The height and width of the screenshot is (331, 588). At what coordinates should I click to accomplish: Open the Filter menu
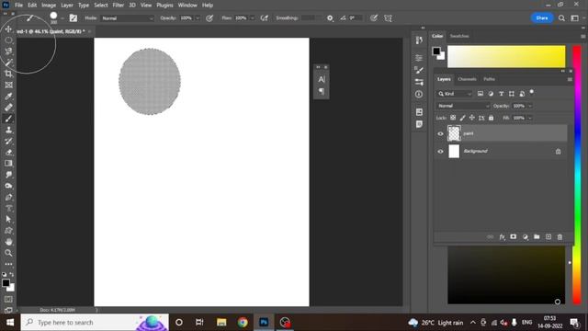click(119, 6)
